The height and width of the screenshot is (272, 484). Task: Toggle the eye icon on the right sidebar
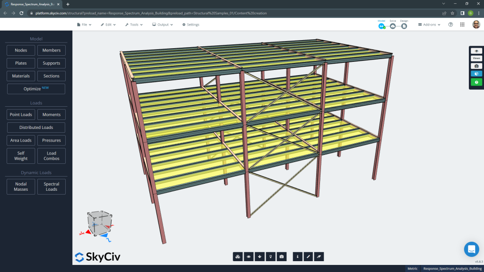click(x=476, y=51)
